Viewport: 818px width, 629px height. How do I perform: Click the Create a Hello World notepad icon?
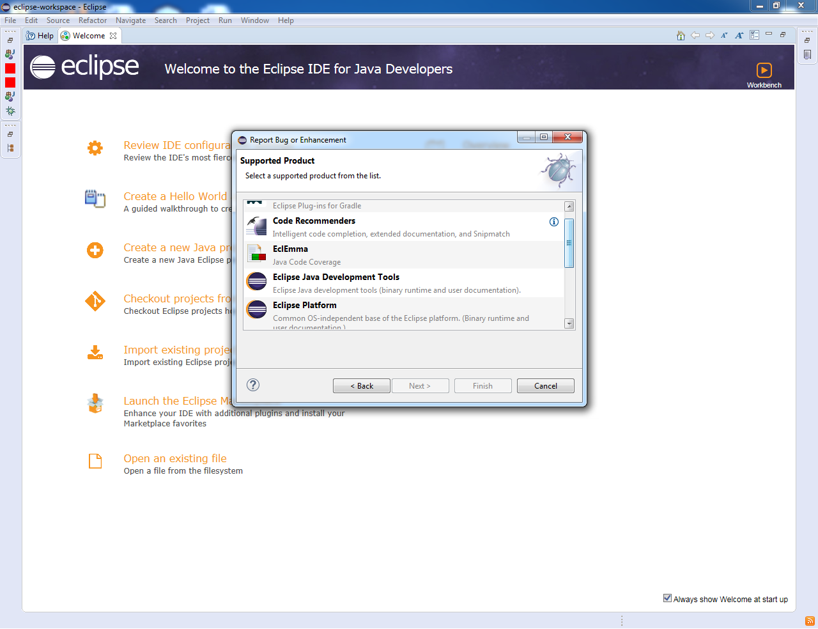click(x=95, y=199)
